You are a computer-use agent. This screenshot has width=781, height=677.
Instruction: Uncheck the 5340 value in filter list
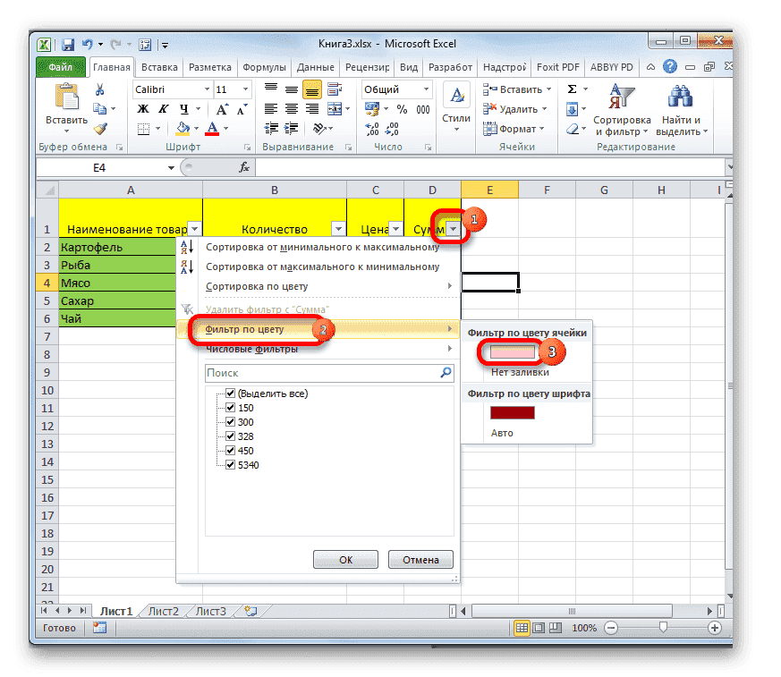tap(231, 464)
